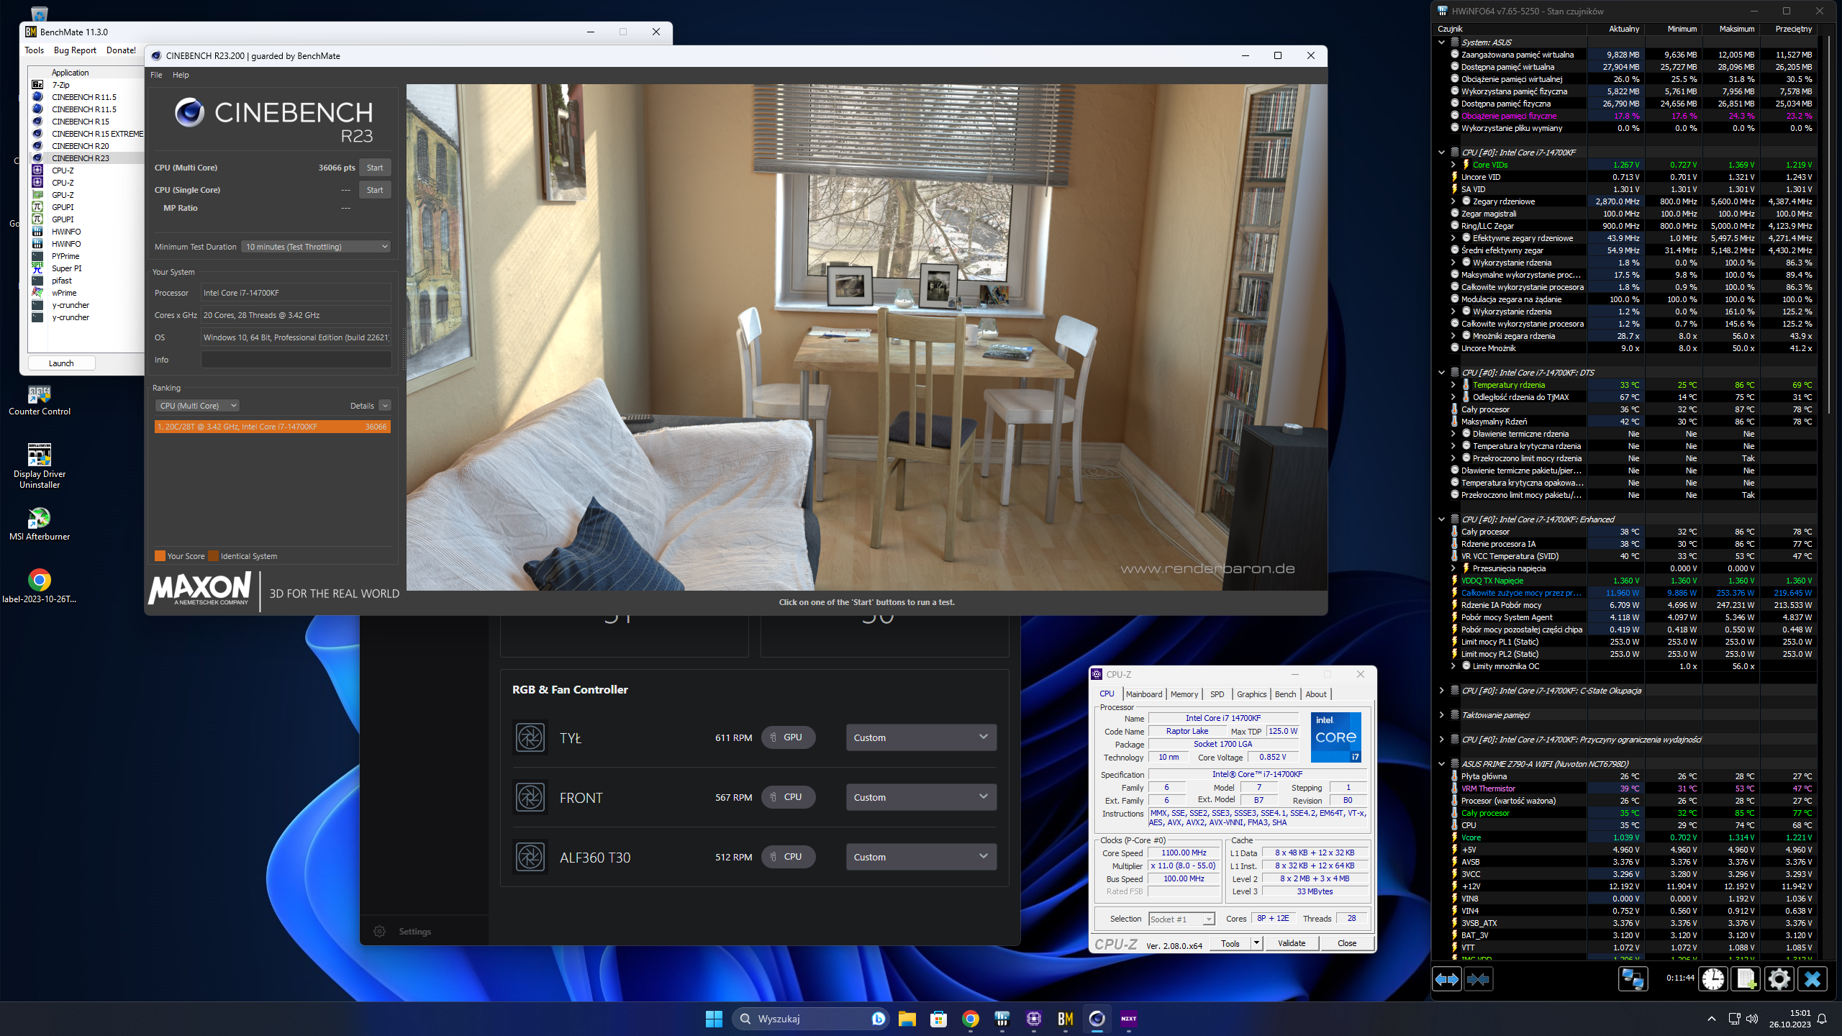Screen dimensions: 1842x1036
Task: Switch to Memory tab in CPU-Z
Action: click(x=1184, y=694)
